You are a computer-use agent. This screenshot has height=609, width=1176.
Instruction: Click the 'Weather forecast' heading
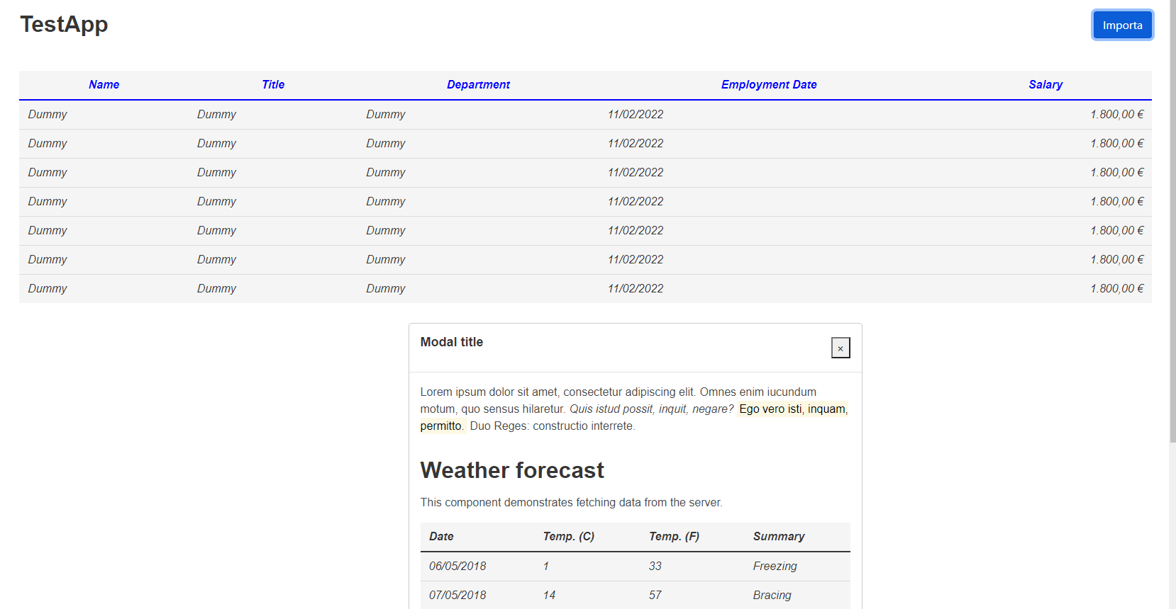(x=512, y=470)
